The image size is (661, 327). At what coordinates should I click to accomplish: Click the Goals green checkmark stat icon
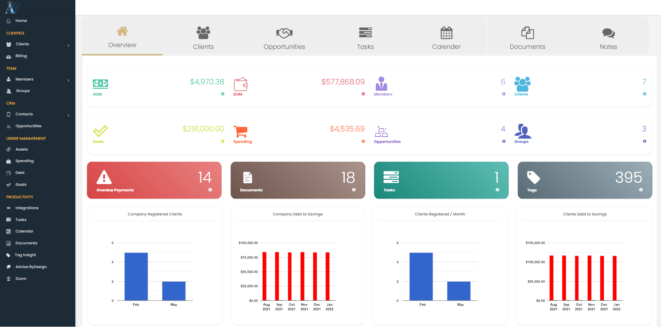tap(100, 131)
